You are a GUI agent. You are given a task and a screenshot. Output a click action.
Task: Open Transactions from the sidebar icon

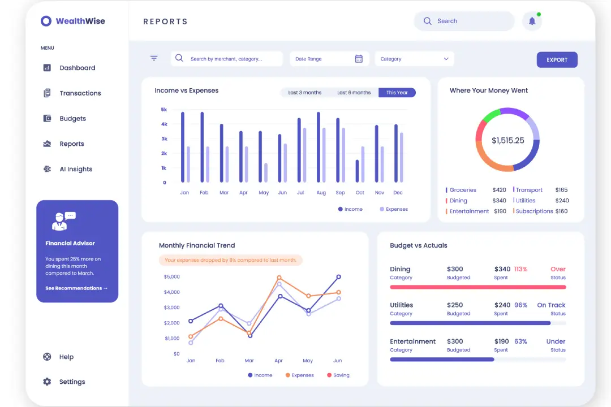[47, 93]
